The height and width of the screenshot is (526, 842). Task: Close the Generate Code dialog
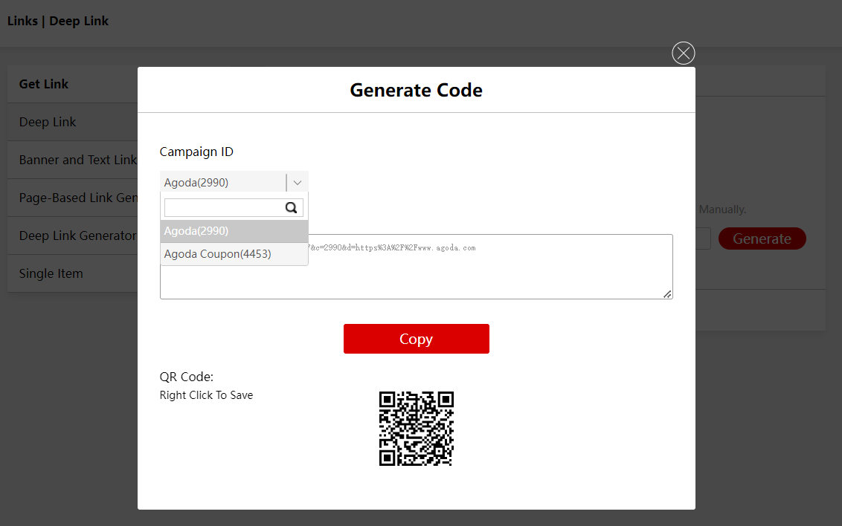point(683,53)
